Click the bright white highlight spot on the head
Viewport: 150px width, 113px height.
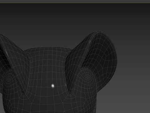click(53, 86)
